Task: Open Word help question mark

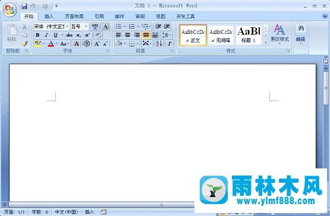Action: pyautogui.click(x=325, y=16)
